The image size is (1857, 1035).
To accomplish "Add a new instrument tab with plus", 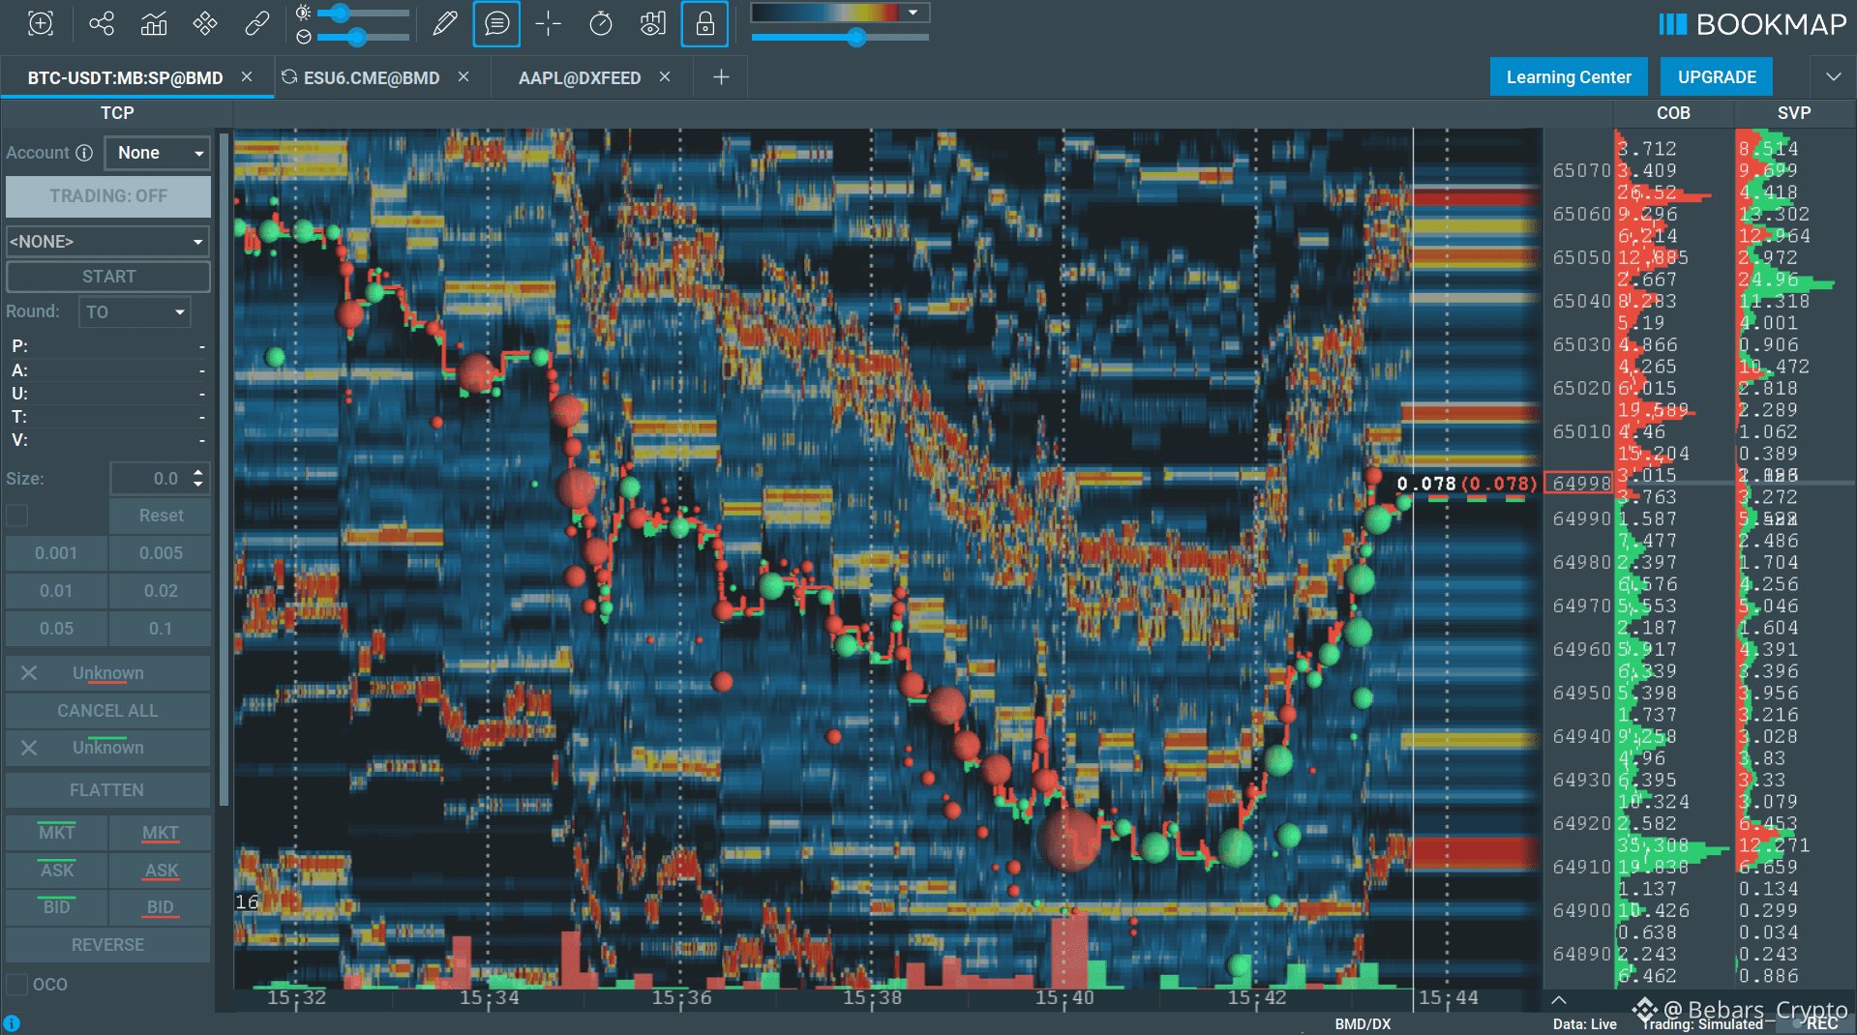I will point(721,76).
